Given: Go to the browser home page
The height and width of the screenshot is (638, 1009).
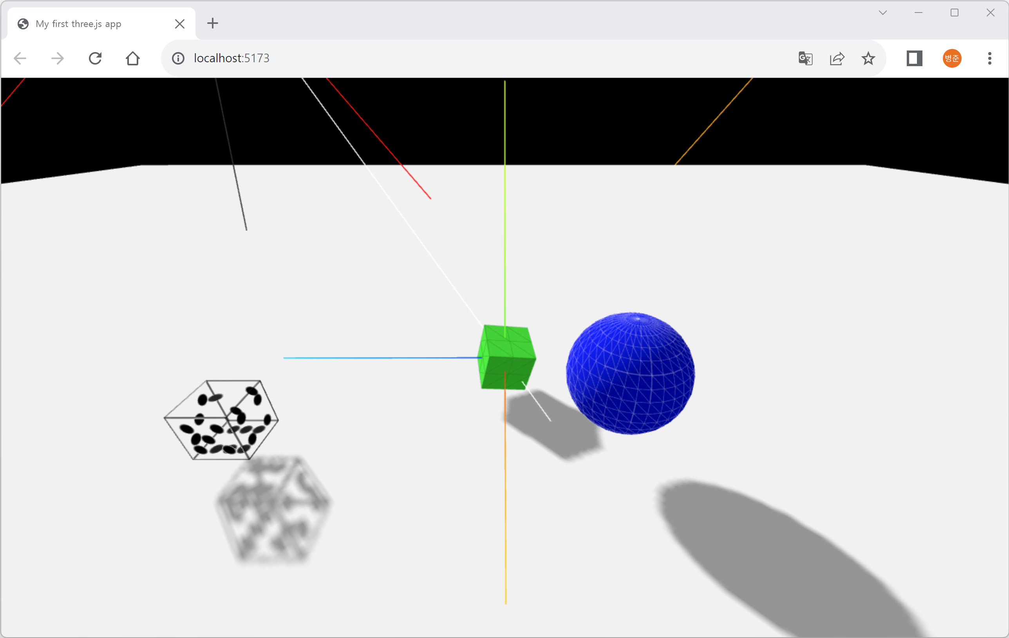Looking at the screenshot, I should click(x=133, y=58).
